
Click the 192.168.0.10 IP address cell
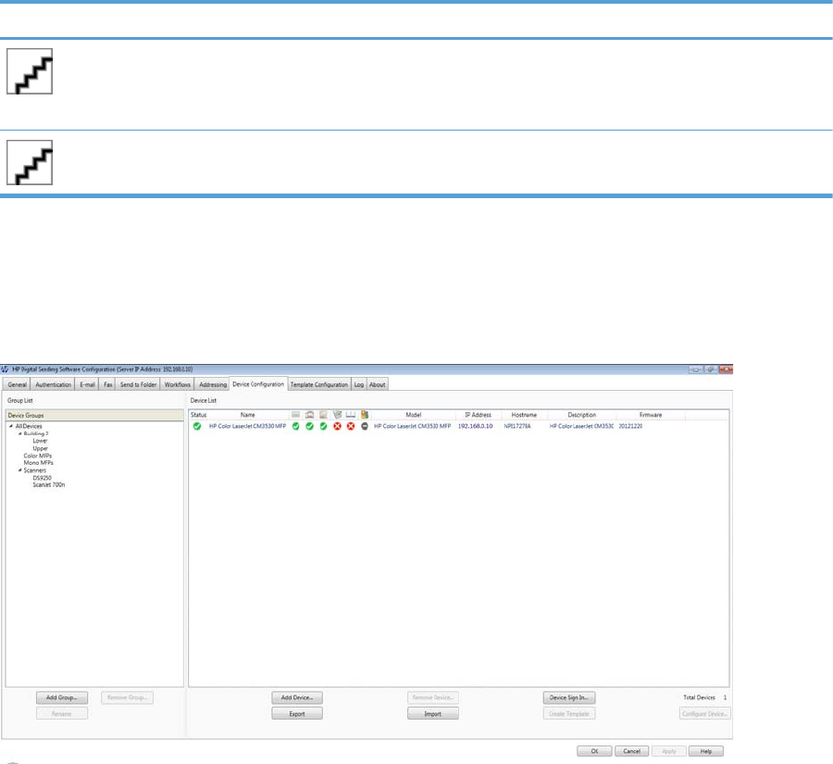[475, 426]
